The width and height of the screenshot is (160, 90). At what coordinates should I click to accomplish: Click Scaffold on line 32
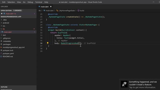pos(62,33)
